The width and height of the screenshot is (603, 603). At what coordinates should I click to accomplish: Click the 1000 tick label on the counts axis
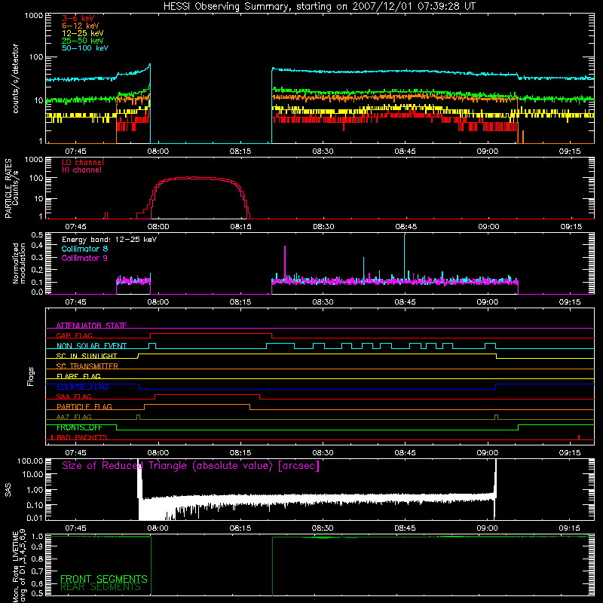(33, 16)
